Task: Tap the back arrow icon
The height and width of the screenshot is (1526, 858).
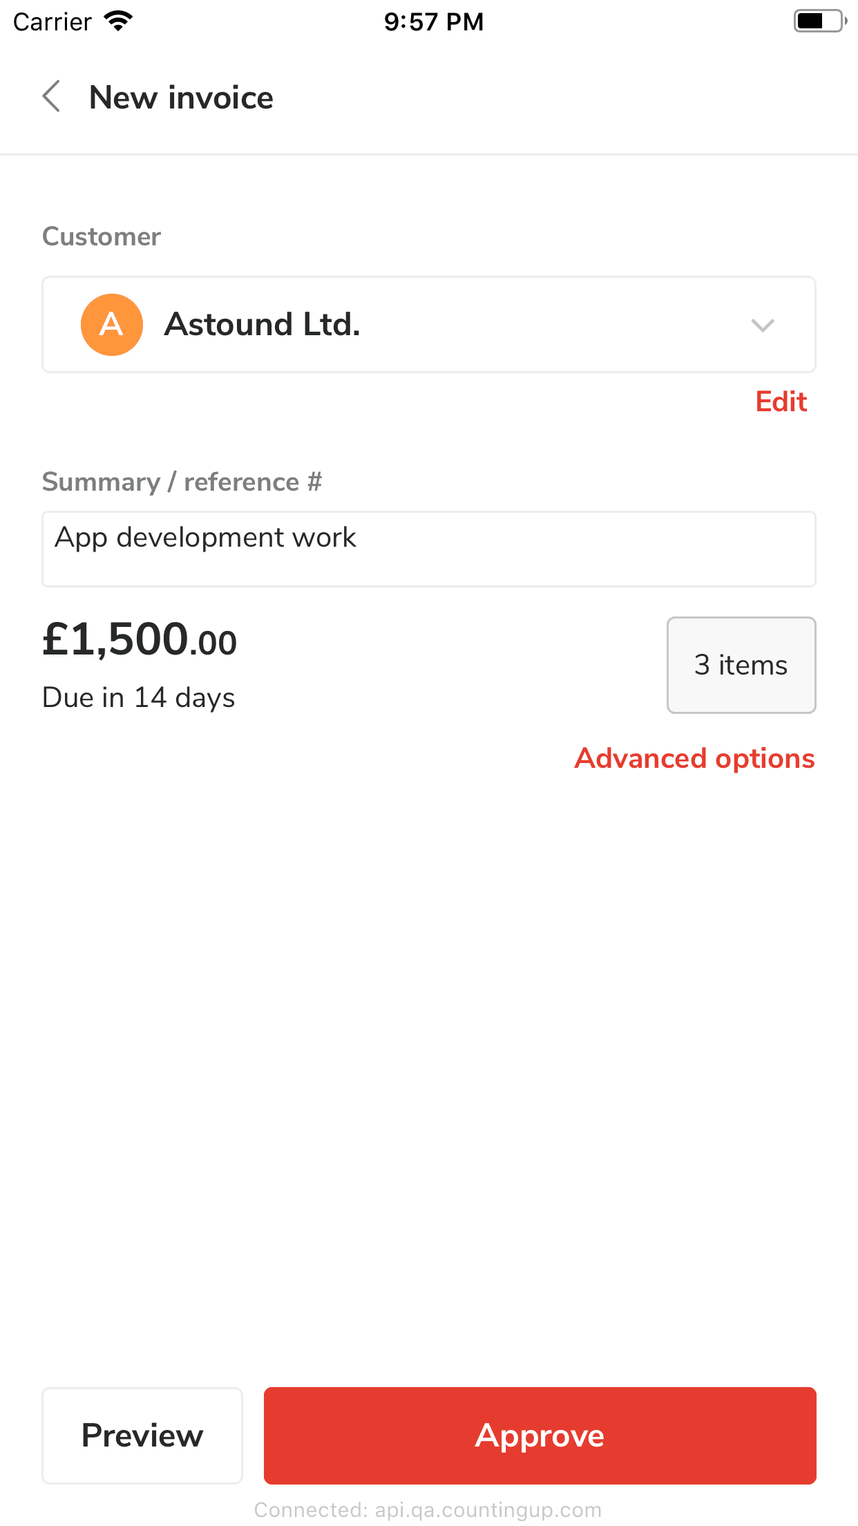Action: pos(52,97)
